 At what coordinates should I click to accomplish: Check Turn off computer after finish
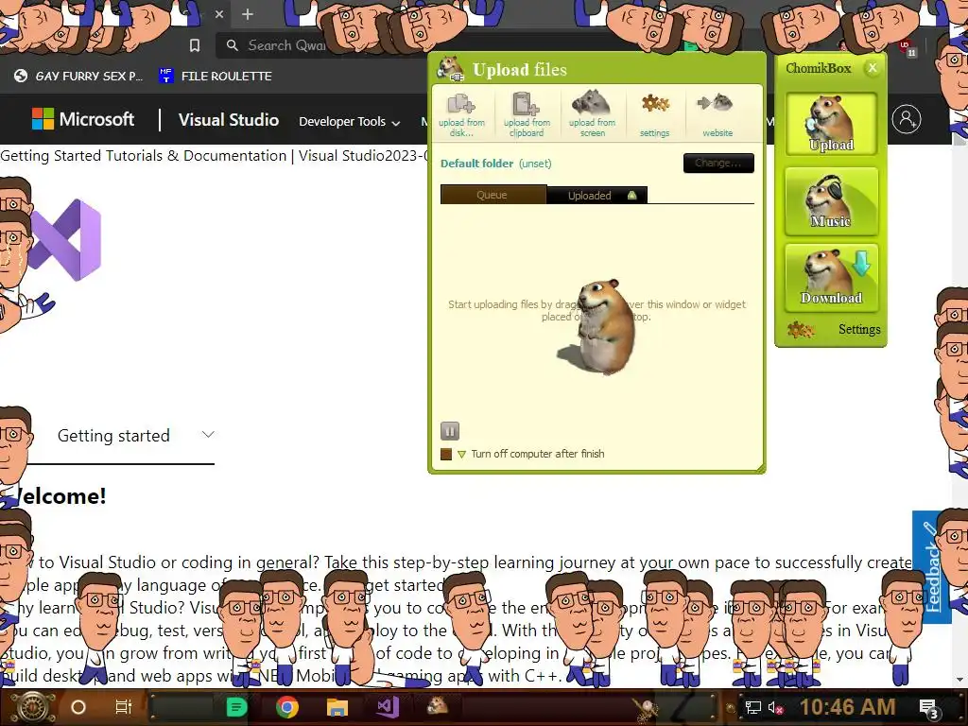446,455
